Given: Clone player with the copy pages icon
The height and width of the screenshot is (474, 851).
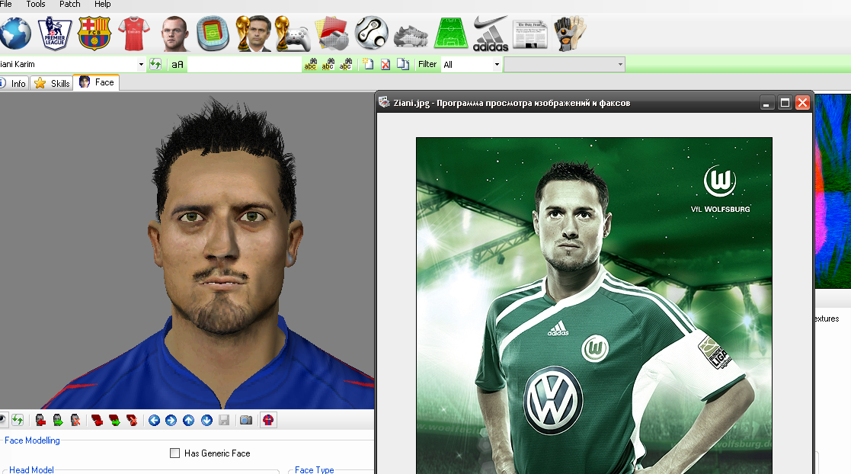Looking at the screenshot, I should point(403,64).
